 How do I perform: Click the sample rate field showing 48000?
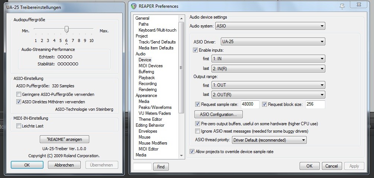pyautogui.click(x=250, y=104)
